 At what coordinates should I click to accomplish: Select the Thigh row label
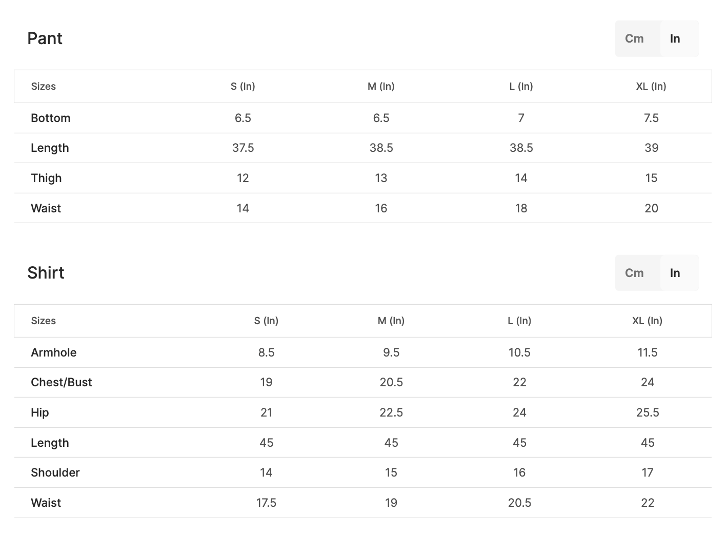click(46, 178)
